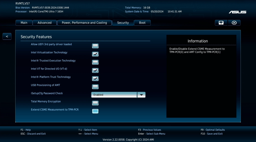Select Intel Platform Trust Technology label

tap(51, 77)
